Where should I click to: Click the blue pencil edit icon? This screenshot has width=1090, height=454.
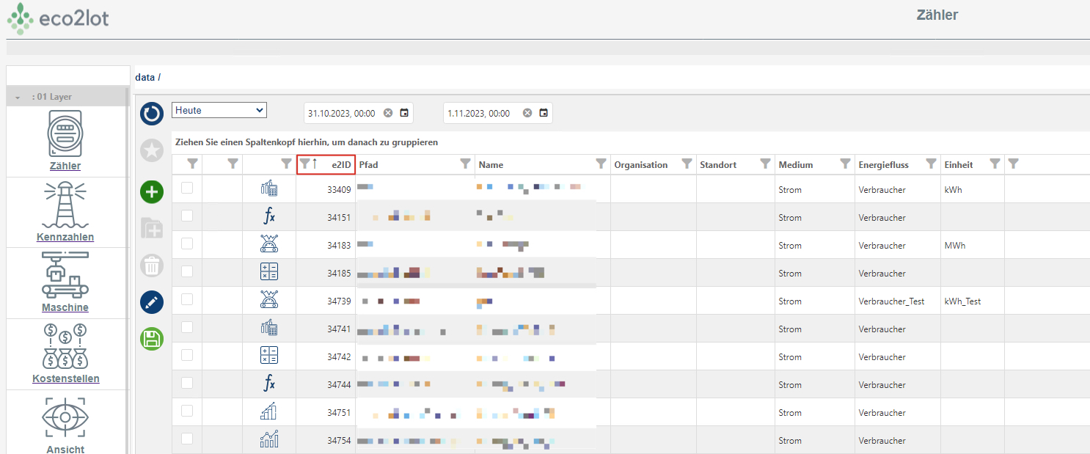(152, 301)
